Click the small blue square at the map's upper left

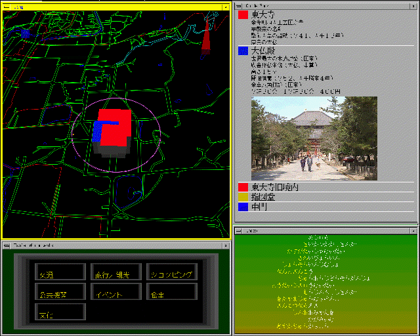25,33
